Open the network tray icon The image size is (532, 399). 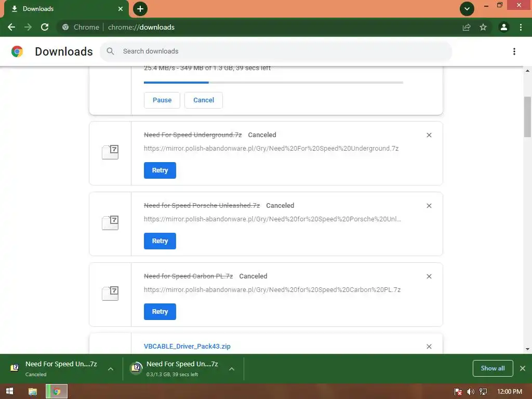coord(483,392)
